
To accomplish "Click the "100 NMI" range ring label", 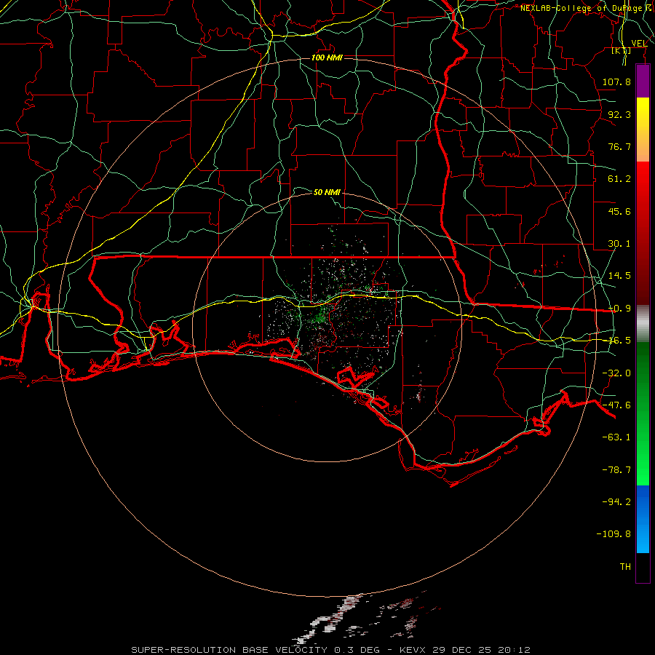I will 327,57.
